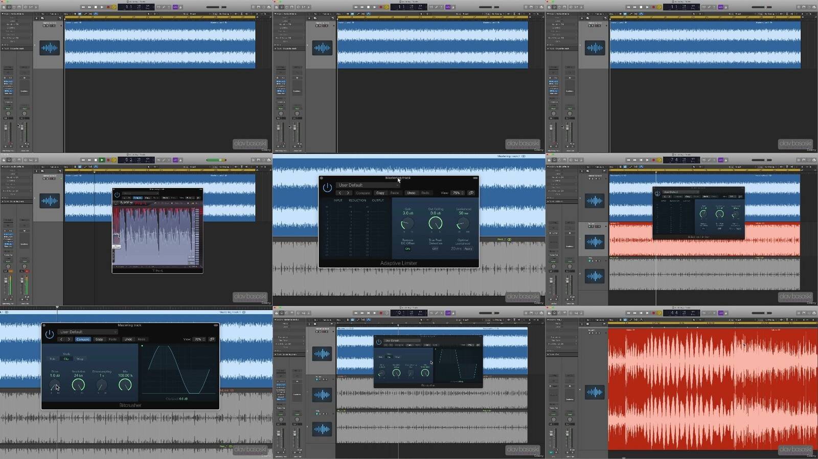Toggle T-RackS plugin power button
Screen dimensions: 818x459
pos(117,195)
